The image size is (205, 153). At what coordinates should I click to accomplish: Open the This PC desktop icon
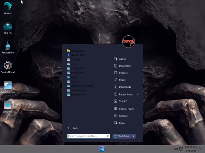pyautogui.click(x=8, y=28)
